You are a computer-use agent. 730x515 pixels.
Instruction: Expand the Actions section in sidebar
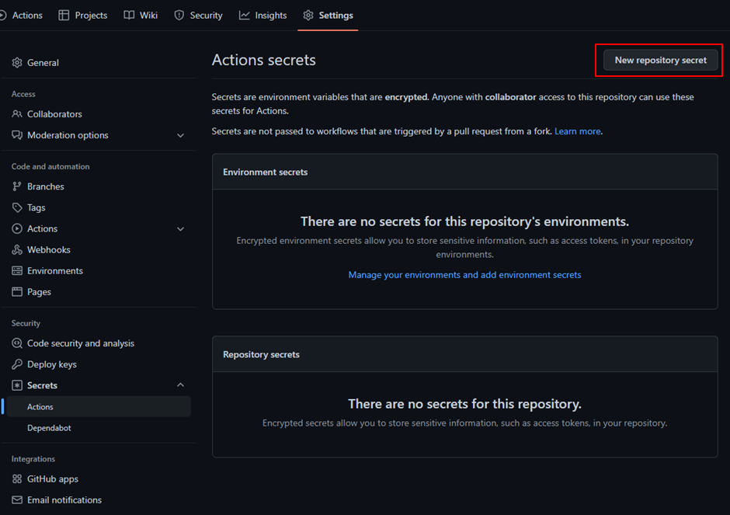point(180,228)
